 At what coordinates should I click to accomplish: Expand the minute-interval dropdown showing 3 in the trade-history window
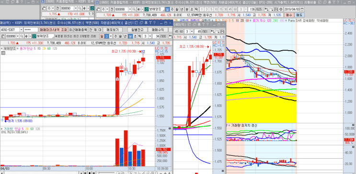150,36
